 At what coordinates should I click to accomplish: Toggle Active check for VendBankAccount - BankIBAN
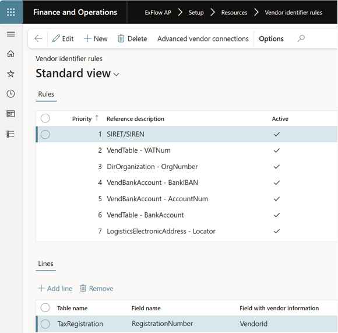(x=277, y=183)
